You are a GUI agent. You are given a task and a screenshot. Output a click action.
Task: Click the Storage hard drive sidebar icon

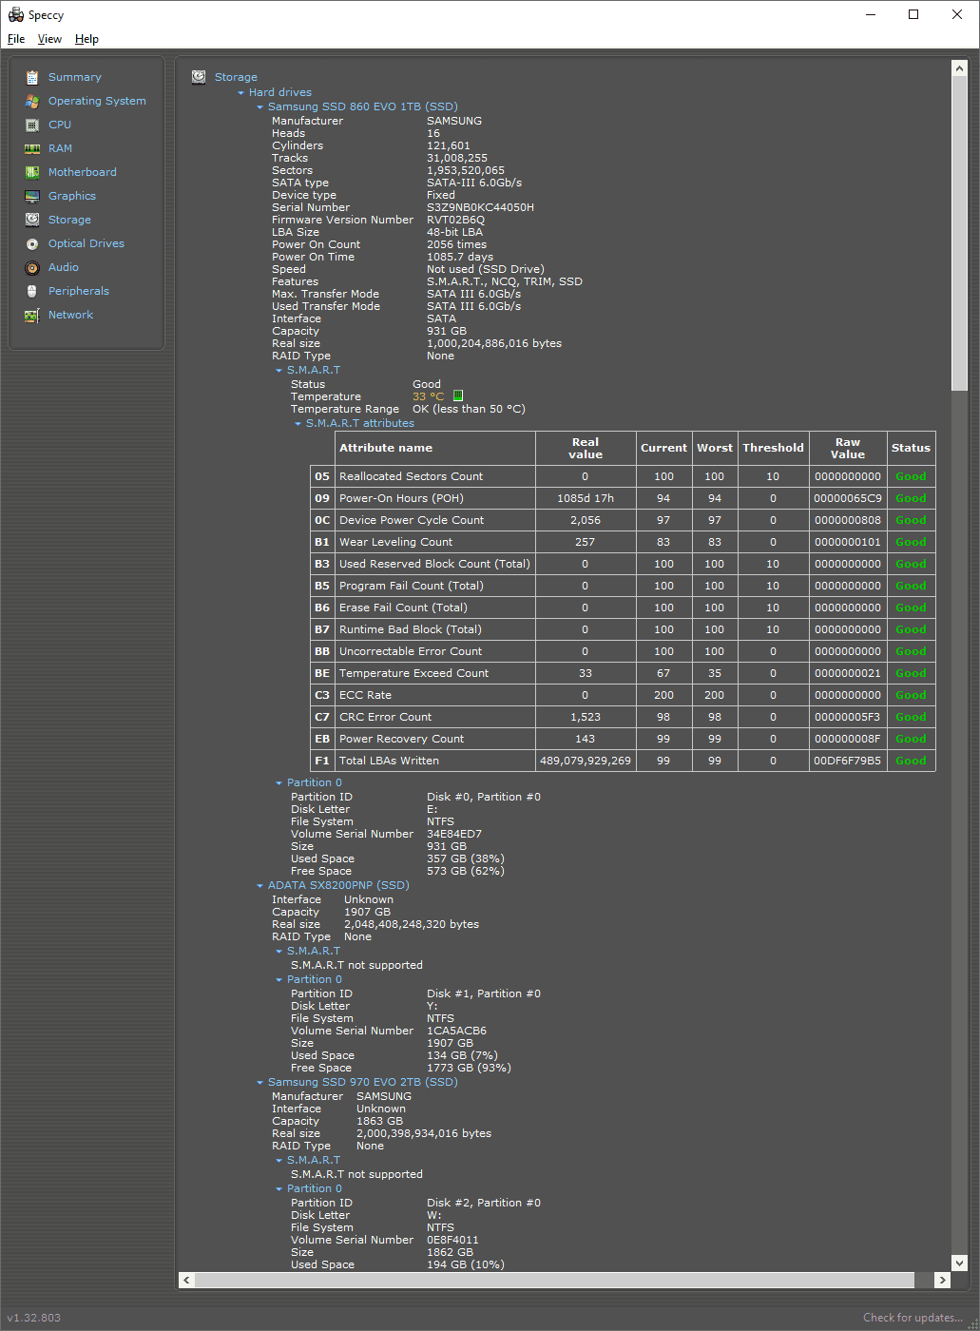(x=31, y=220)
